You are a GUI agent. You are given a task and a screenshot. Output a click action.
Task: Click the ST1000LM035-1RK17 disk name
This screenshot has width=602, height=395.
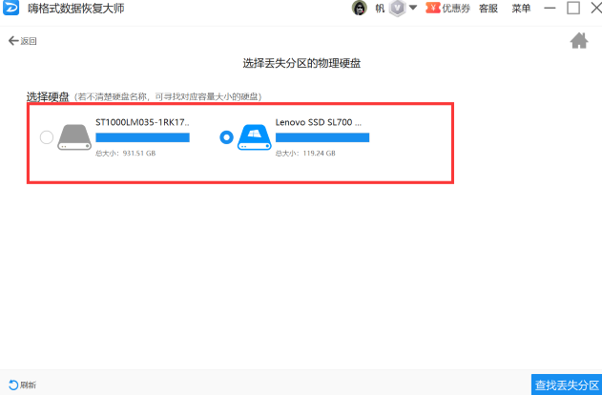142,123
